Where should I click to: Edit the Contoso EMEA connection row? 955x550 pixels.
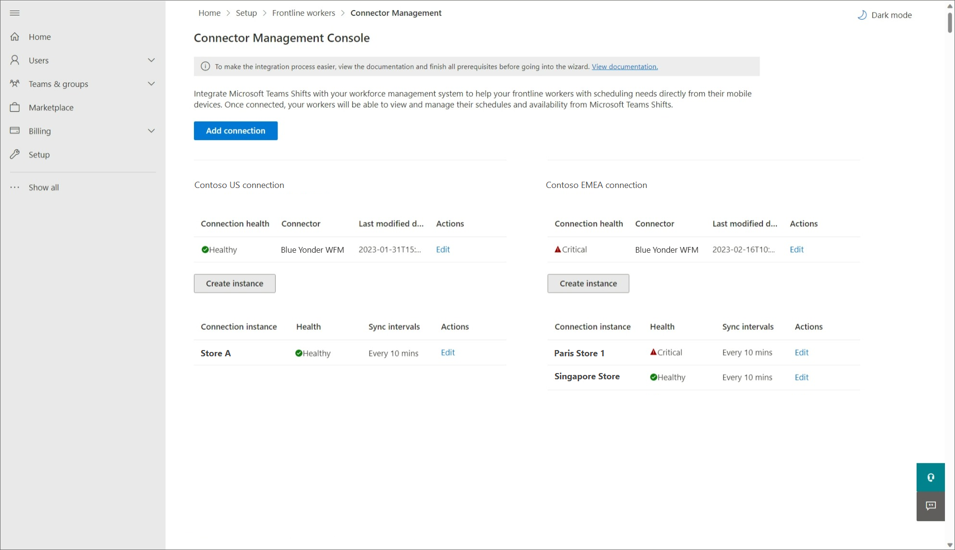tap(796, 249)
